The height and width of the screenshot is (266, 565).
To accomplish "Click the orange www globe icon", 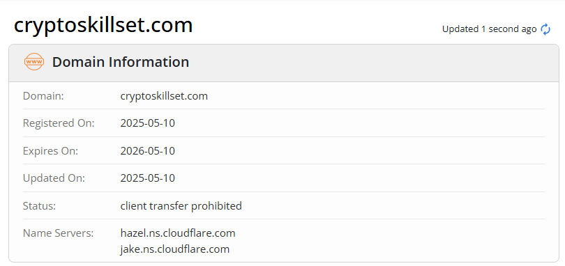I will point(34,62).
